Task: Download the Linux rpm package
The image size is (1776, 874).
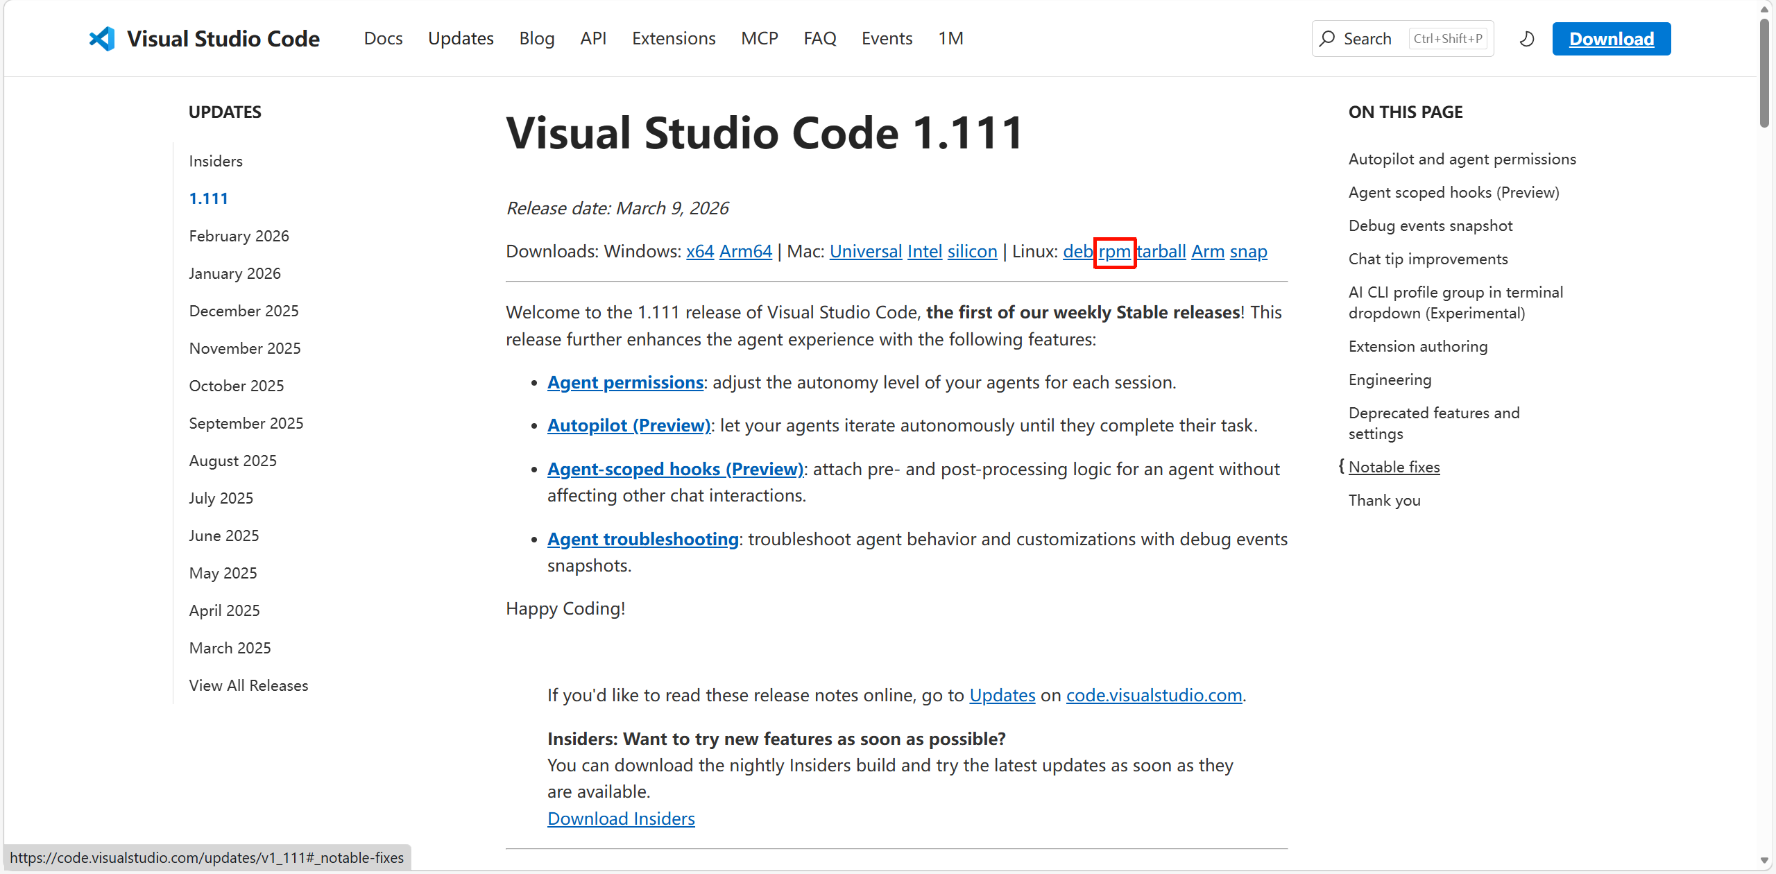Action: (1114, 252)
